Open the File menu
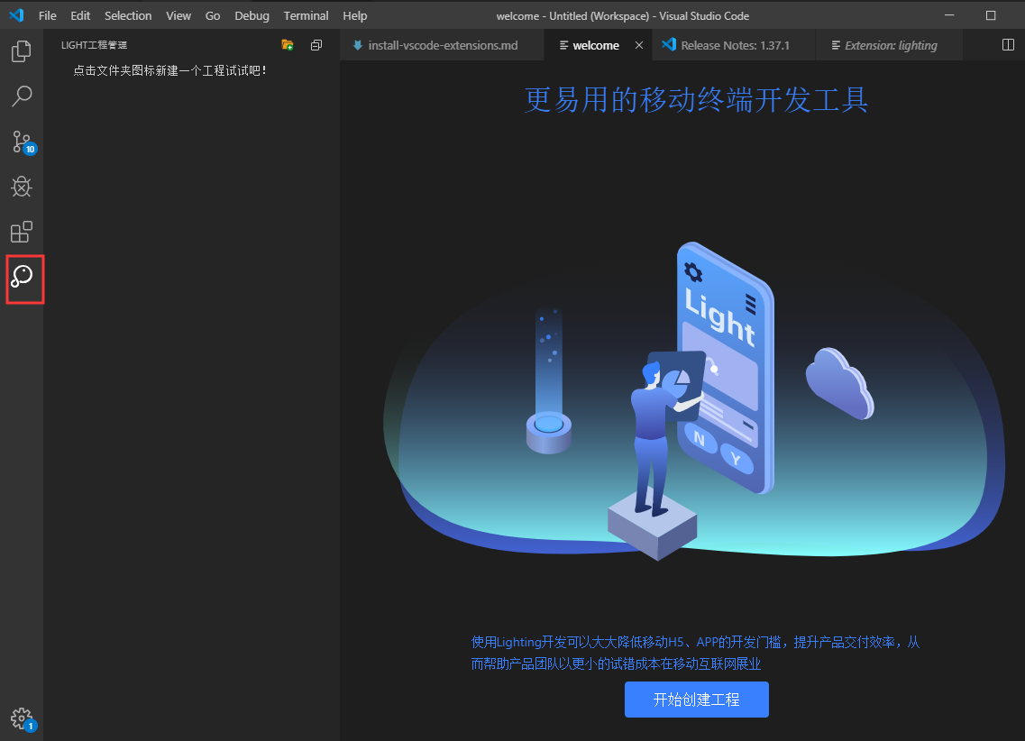The image size is (1025, 741). pos(47,15)
